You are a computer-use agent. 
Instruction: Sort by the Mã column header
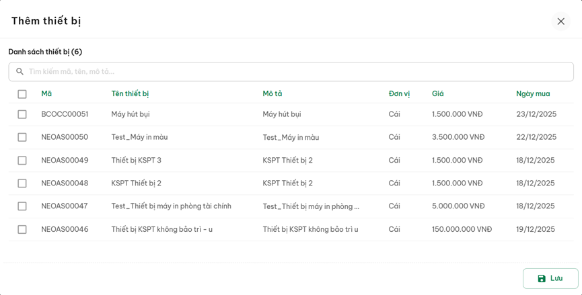click(46, 94)
